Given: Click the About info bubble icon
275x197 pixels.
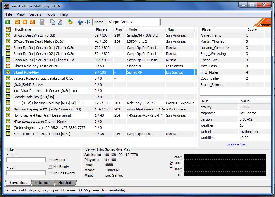Looking at the screenshot, I should pyautogui.click(x=88, y=22).
